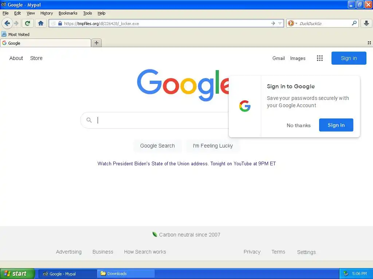The image size is (373, 279).
Task: Open the Gmail link
Action: coord(278,58)
